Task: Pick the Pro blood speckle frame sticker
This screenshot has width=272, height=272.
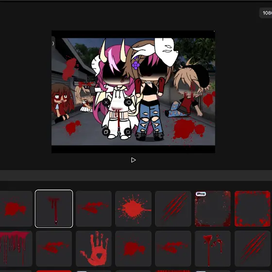Action: (213, 209)
